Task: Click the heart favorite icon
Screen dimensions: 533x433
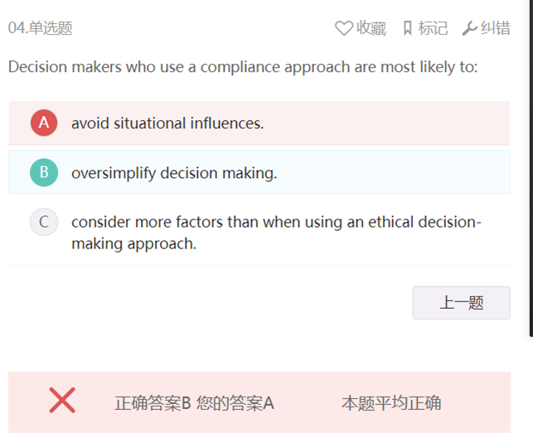Action: [344, 28]
